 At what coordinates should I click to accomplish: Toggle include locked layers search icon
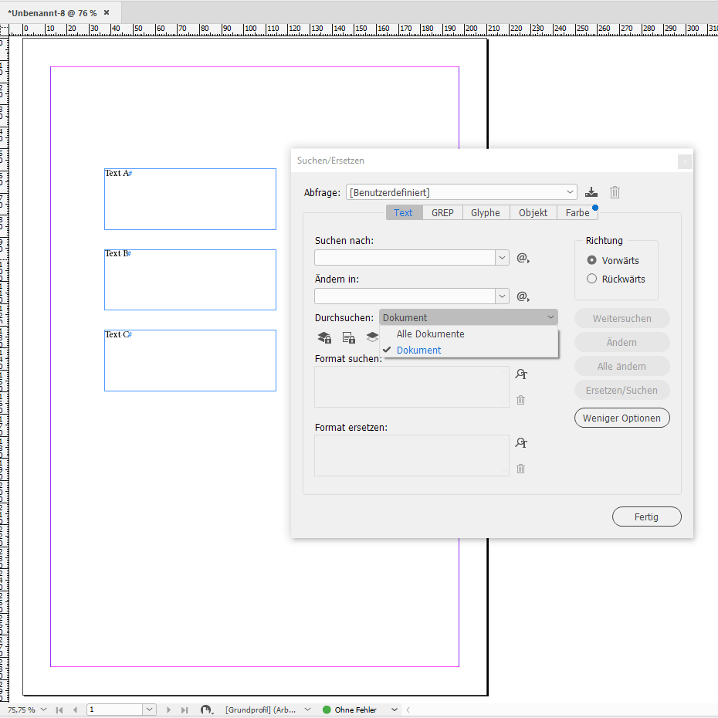(323, 337)
